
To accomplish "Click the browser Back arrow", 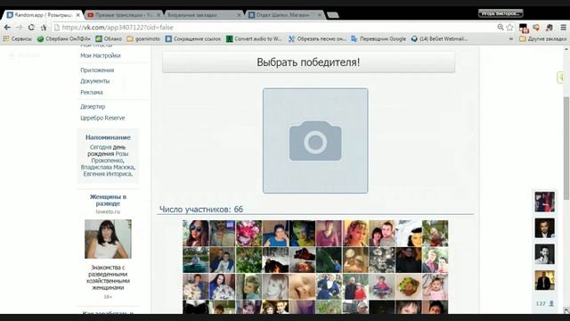I will pyautogui.click(x=7, y=28).
